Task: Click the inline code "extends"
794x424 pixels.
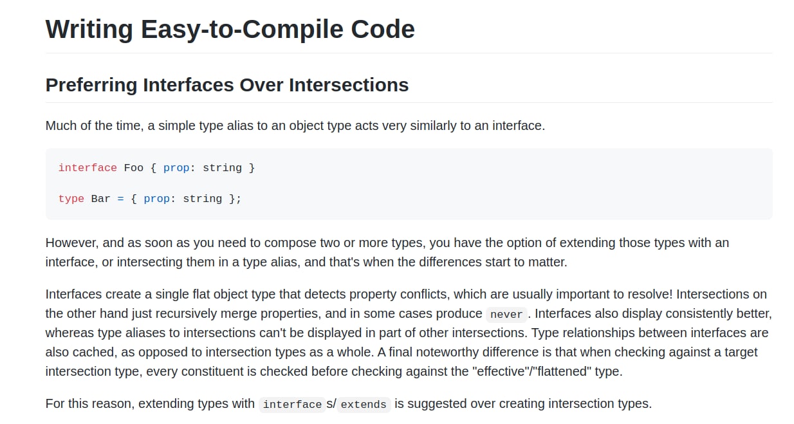Action: point(364,405)
